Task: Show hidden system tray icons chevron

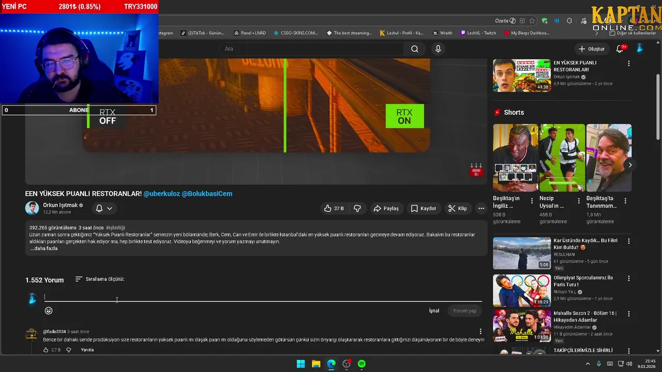Action: (588, 364)
